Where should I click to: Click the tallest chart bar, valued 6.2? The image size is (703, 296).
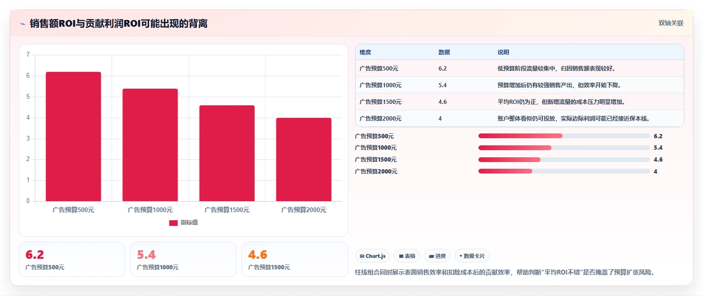(74, 136)
